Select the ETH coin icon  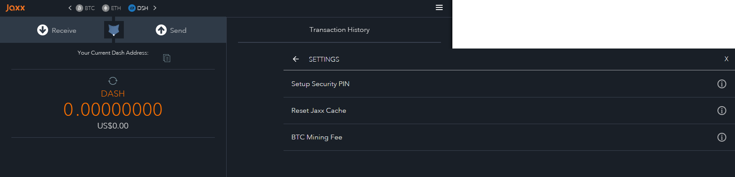coord(105,8)
